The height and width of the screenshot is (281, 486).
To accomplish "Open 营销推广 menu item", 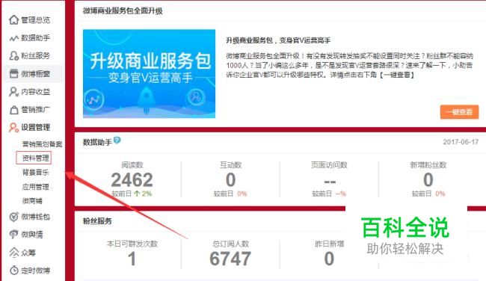I will [x=35, y=110].
